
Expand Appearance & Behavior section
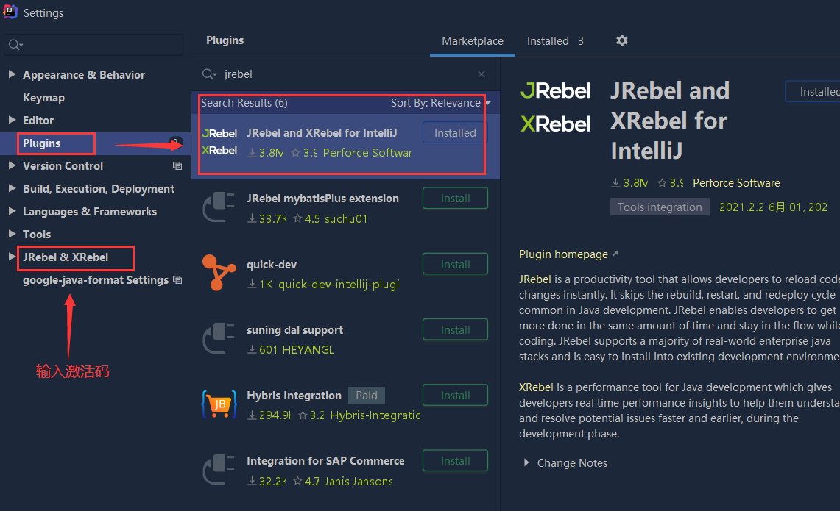pyautogui.click(x=12, y=74)
